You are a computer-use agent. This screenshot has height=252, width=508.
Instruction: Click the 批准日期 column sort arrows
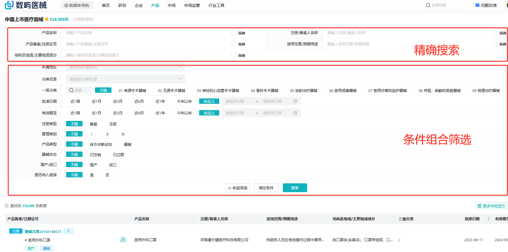pyautogui.click(x=488, y=219)
